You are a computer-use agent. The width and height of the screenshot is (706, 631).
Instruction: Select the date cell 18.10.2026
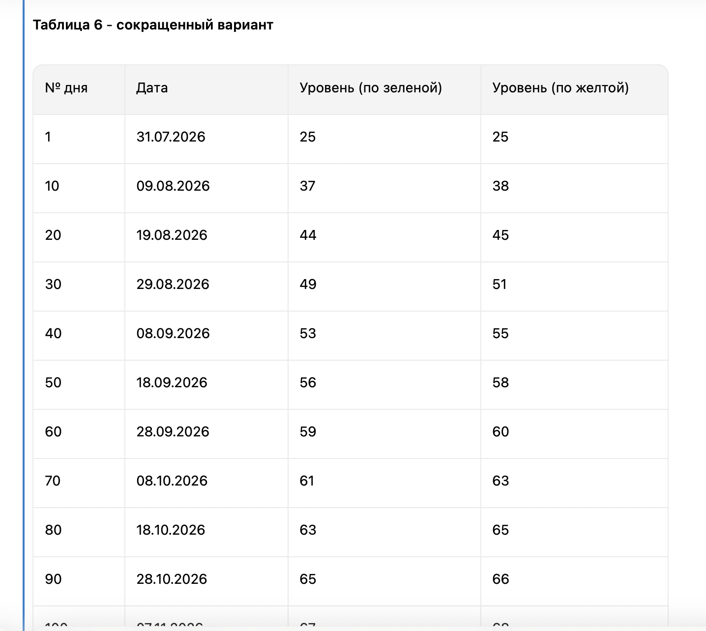(x=171, y=530)
